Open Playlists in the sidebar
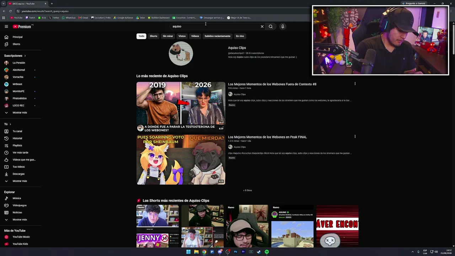Viewport: 455px width, 256px height. [x=17, y=145]
